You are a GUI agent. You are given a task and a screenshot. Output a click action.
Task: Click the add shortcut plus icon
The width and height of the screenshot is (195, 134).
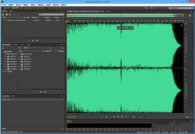[50, 48]
